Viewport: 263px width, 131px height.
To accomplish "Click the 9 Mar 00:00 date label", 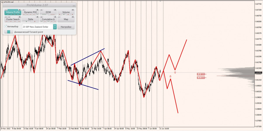I will tap(84, 129).
